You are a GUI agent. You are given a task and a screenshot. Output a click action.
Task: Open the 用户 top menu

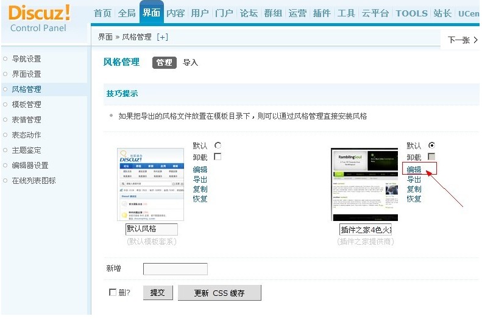click(x=200, y=13)
